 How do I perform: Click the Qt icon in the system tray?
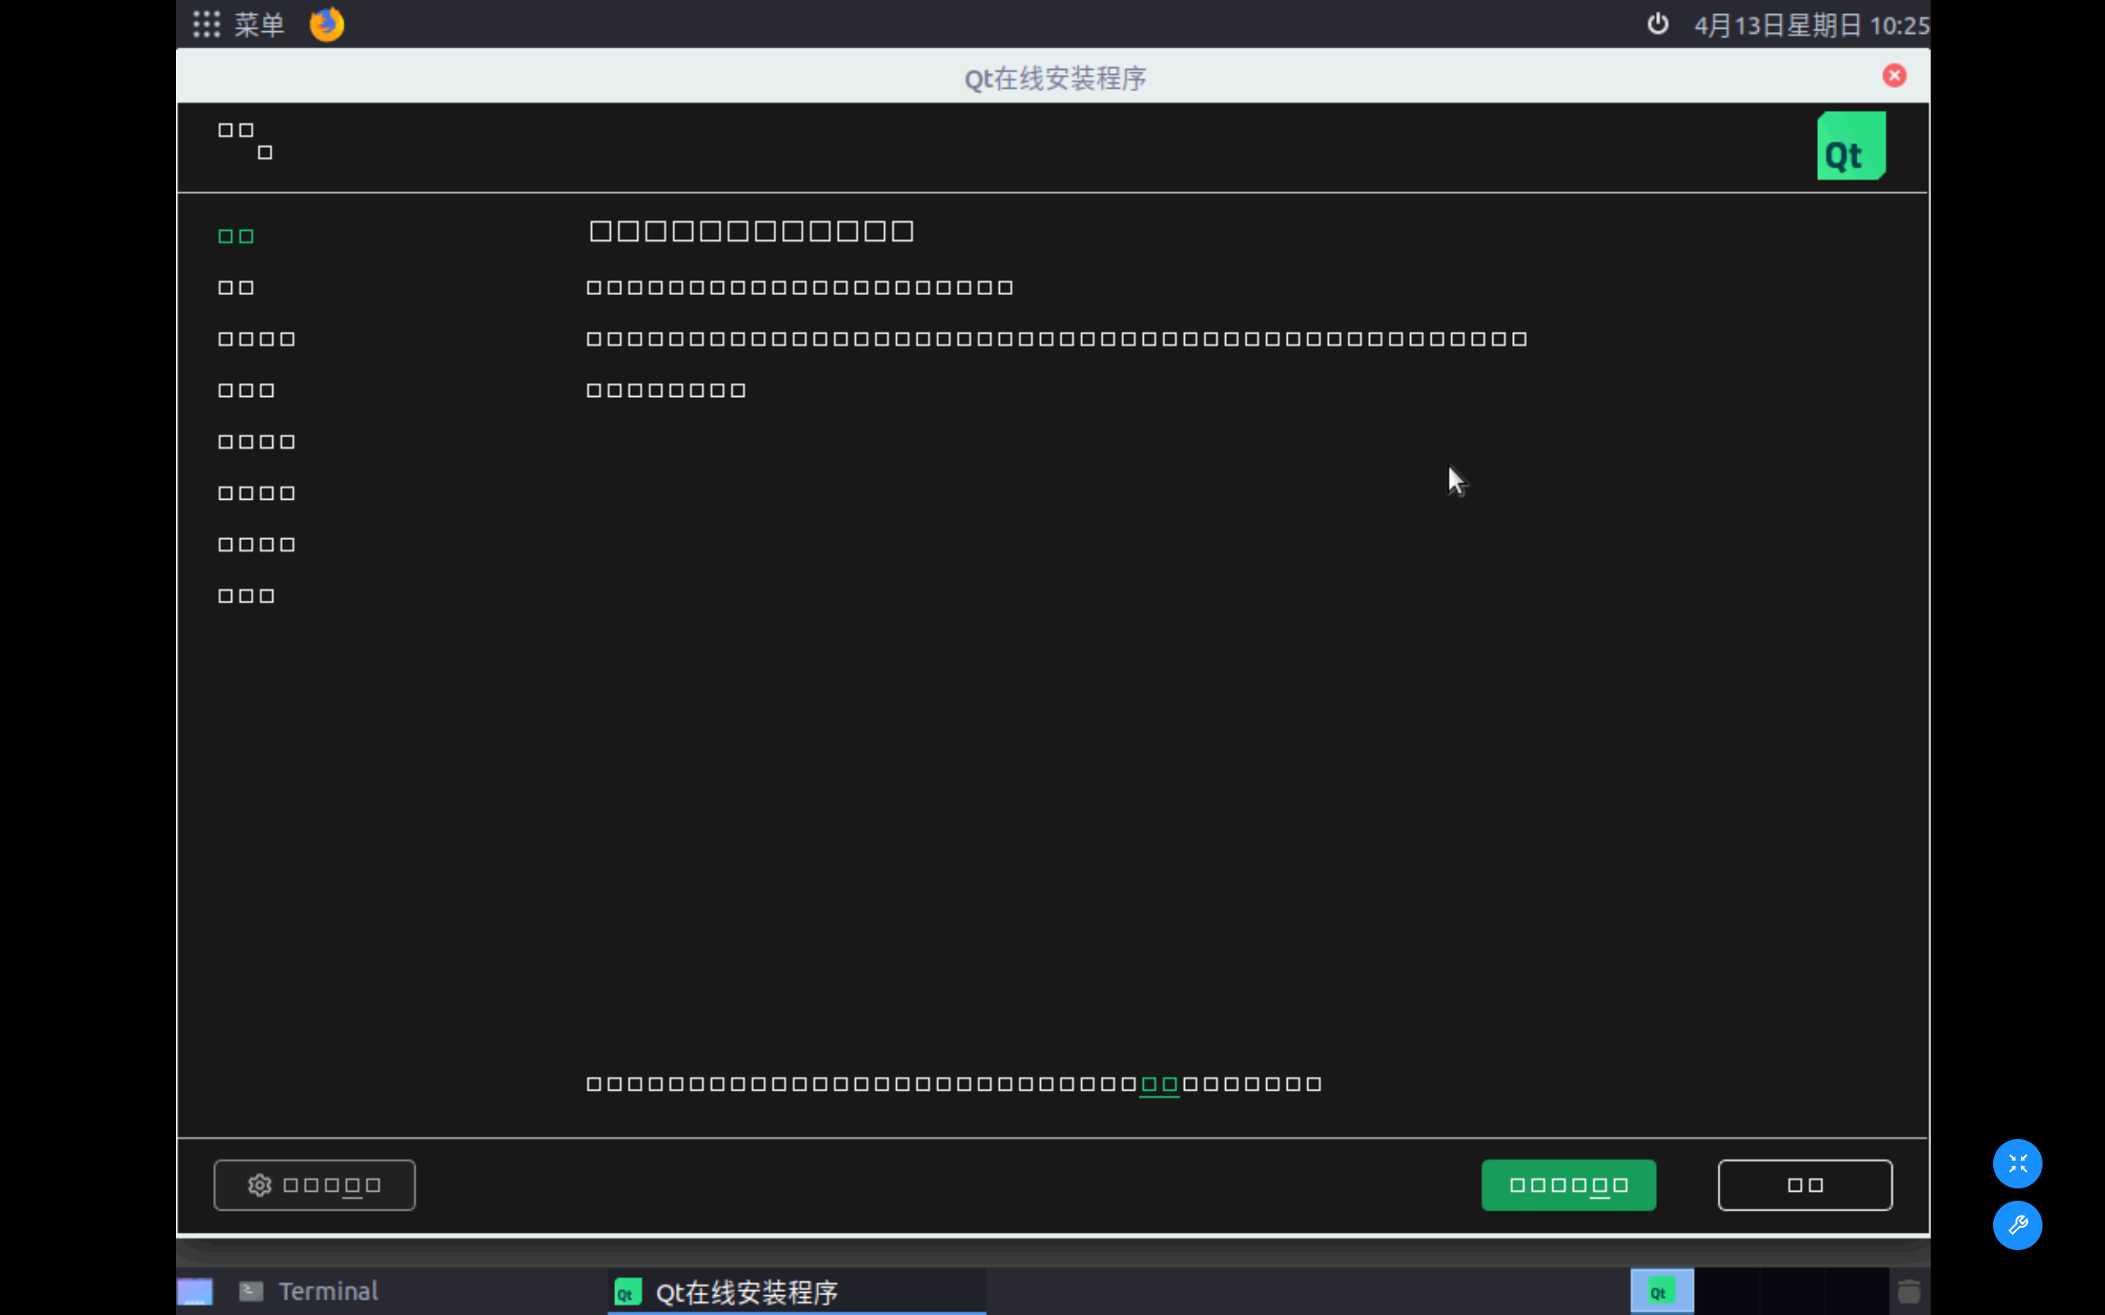(1663, 1290)
